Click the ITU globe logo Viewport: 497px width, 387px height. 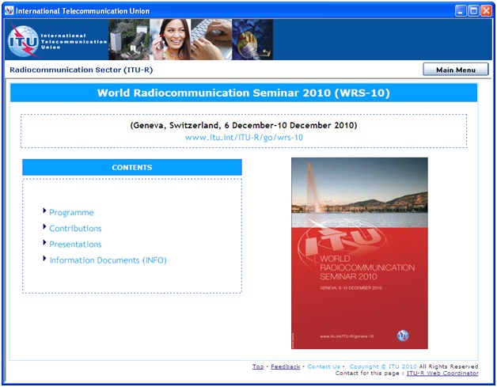coord(24,40)
